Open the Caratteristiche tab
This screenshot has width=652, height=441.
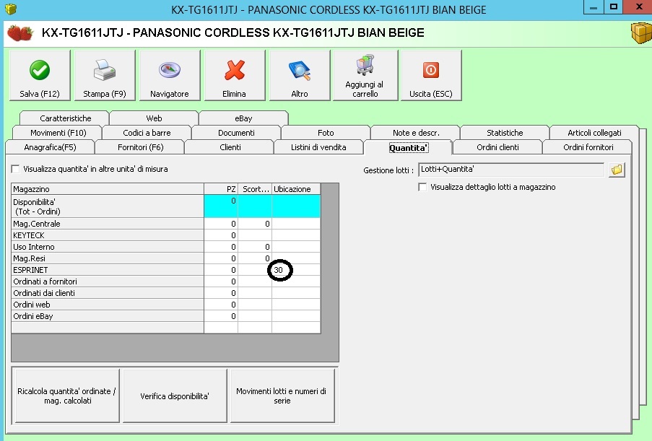click(65, 118)
